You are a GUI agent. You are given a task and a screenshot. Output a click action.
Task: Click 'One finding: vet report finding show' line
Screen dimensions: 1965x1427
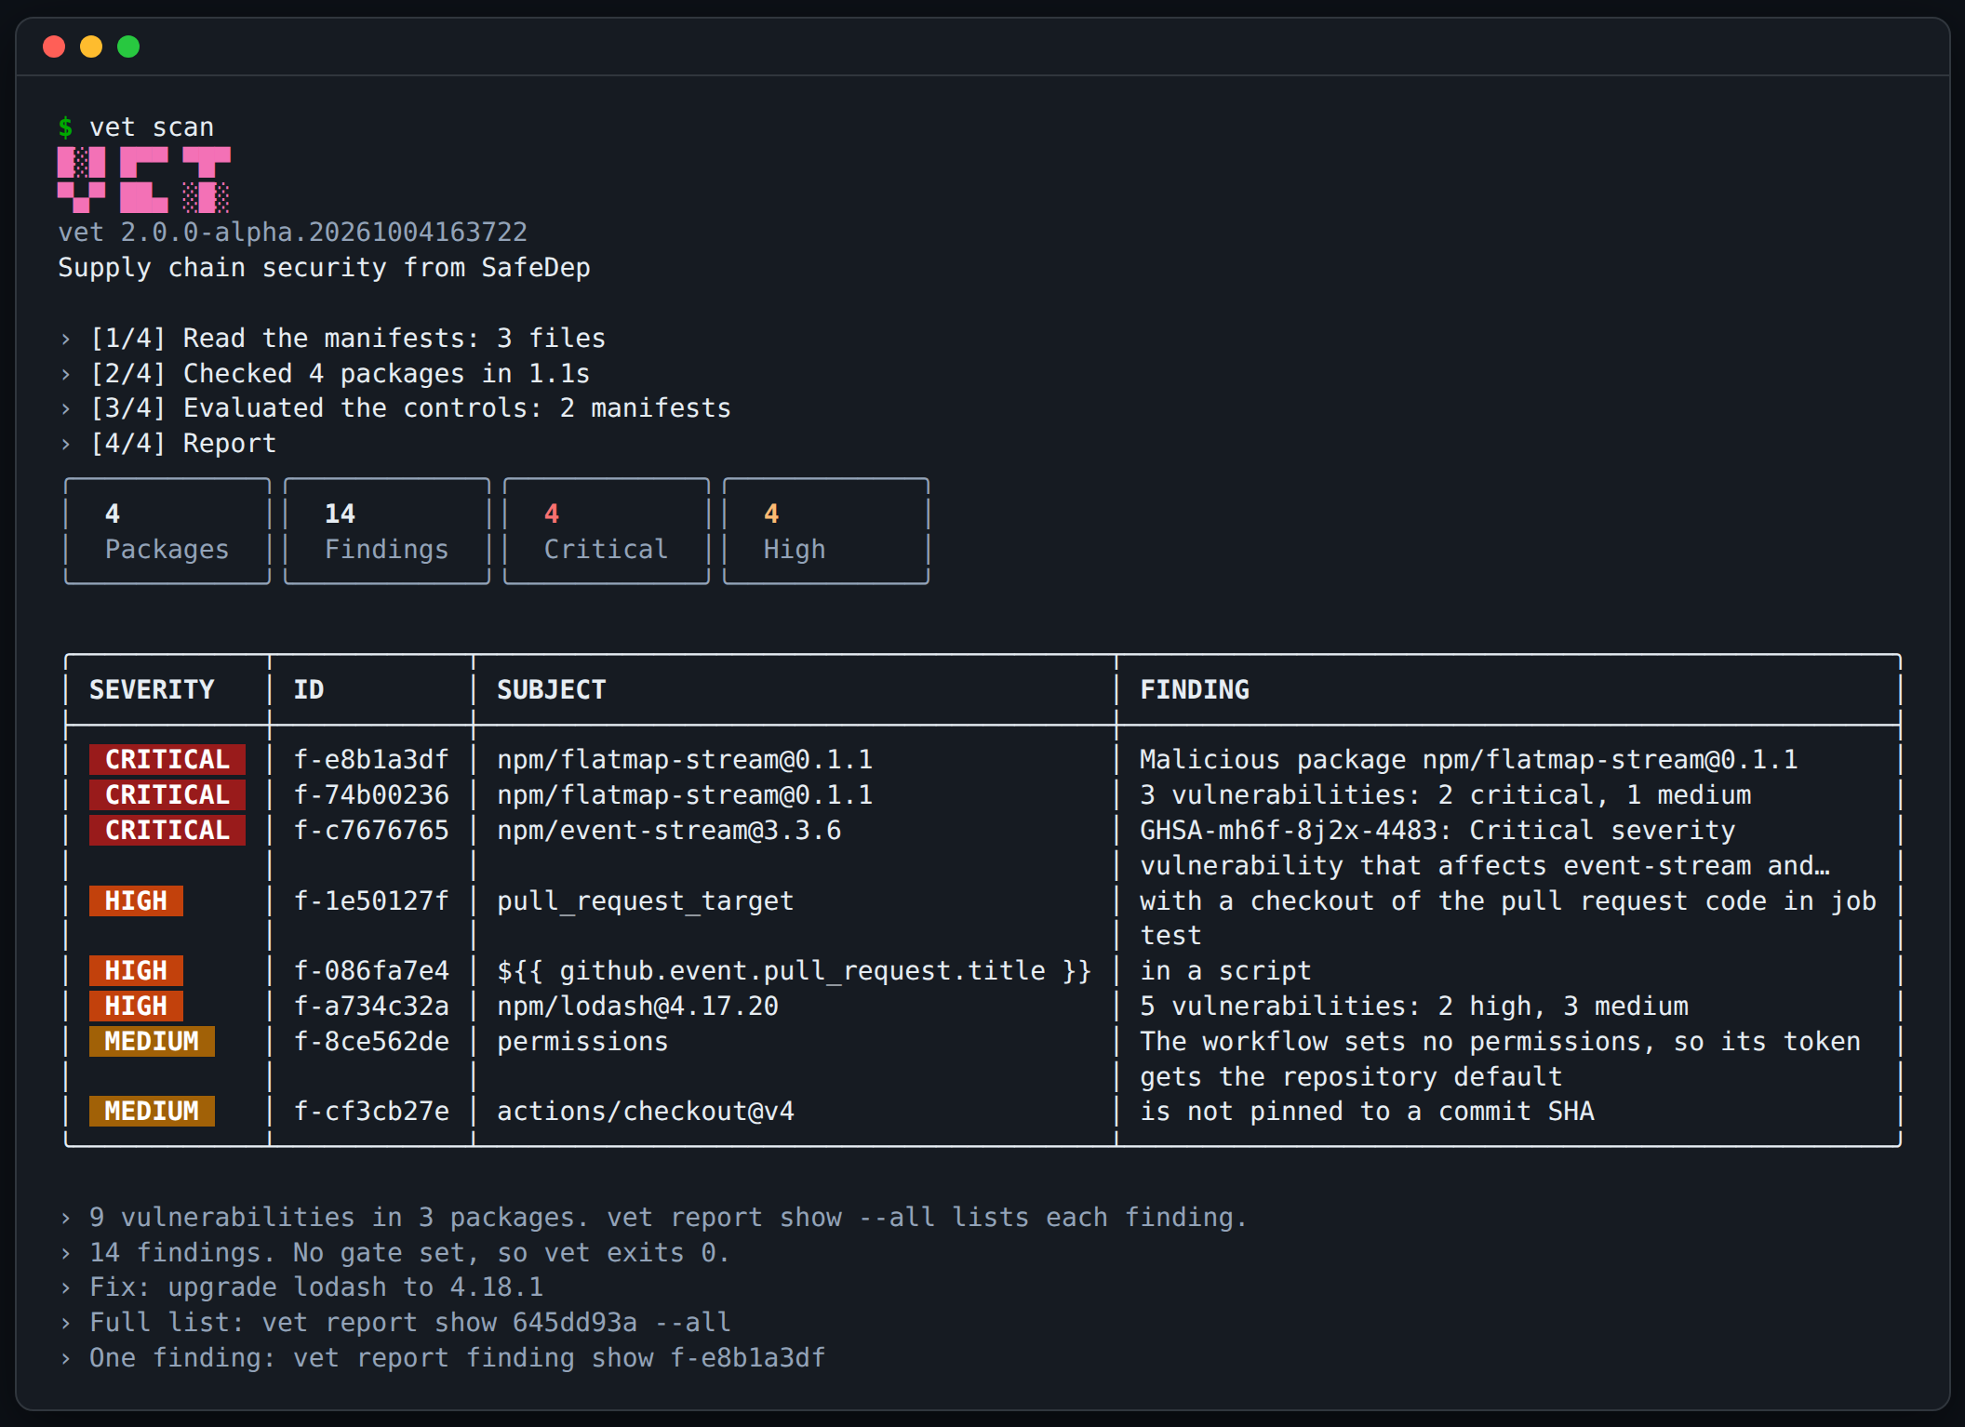click(x=457, y=1357)
